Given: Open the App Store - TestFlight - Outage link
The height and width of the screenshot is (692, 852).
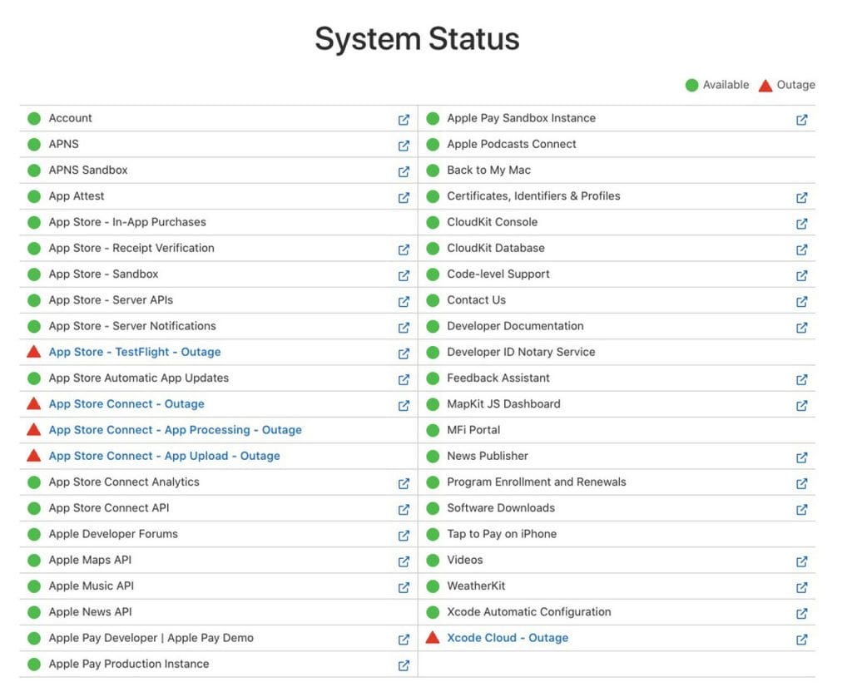Looking at the screenshot, I should click(x=135, y=352).
